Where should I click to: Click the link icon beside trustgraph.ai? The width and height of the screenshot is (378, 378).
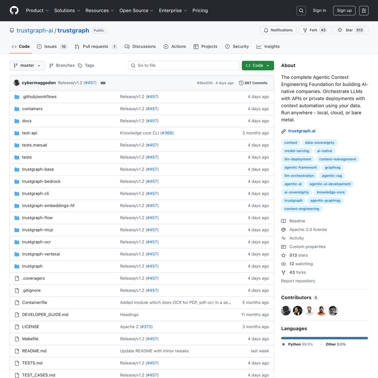point(283,131)
